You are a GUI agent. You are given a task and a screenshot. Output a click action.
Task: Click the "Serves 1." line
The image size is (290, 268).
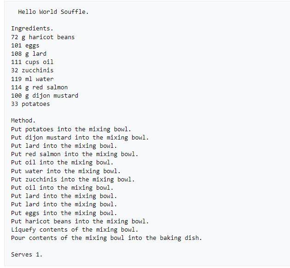pos(27,255)
